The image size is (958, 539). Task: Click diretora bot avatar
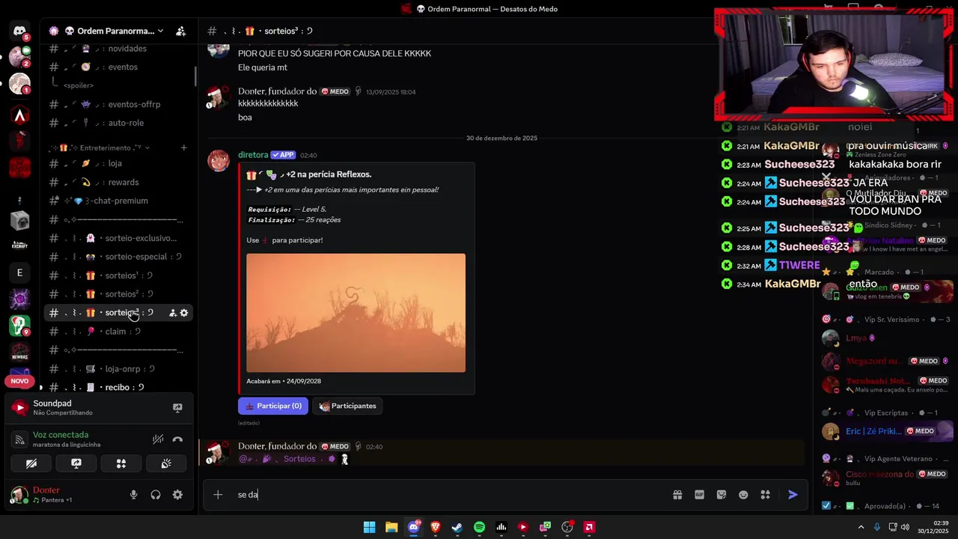[x=219, y=160]
